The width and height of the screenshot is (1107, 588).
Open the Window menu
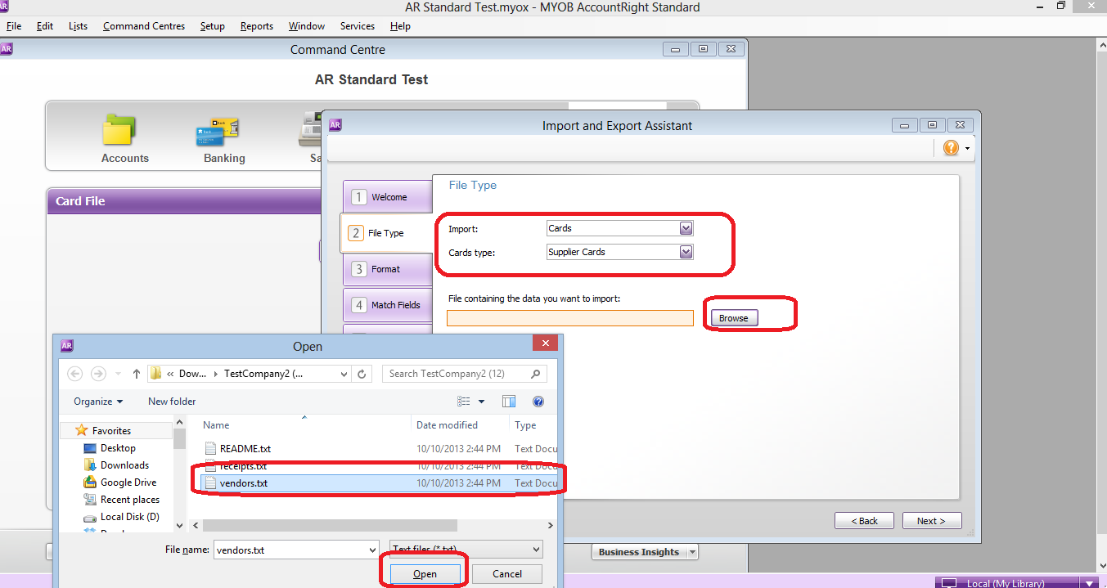(307, 26)
